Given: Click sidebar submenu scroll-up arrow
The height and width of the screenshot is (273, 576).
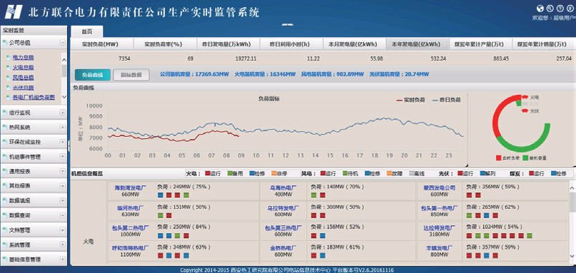Looking at the screenshot, I should [64, 59].
